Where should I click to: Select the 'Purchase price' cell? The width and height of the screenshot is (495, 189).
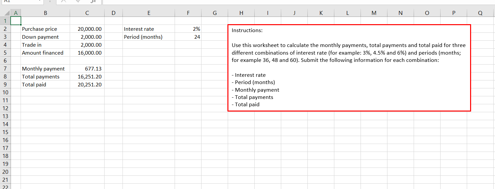45,29
